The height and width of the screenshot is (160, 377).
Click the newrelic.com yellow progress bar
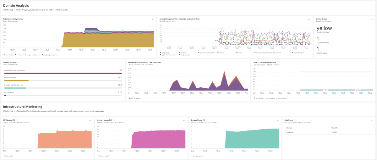[x=16, y=80]
